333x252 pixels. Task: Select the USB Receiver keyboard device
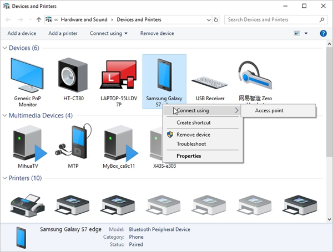pyautogui.click(x=210, y=83)
